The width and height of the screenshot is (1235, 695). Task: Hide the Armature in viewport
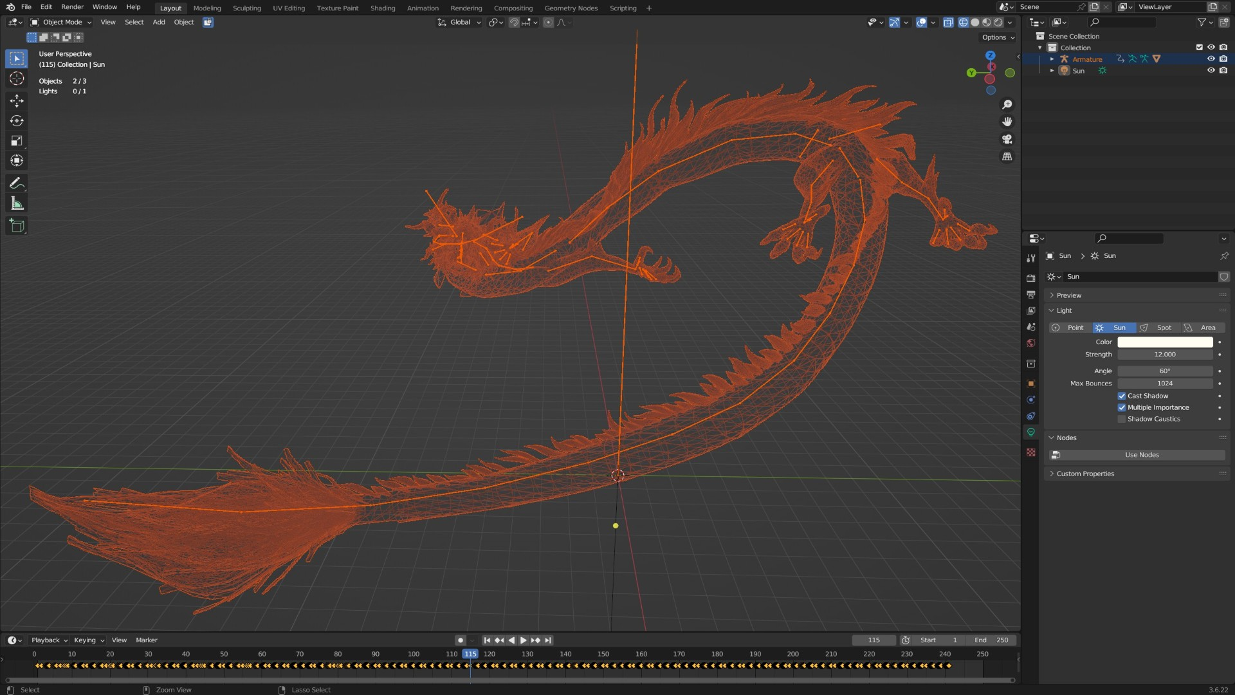pyautogui.click(x=1211, y=59)
